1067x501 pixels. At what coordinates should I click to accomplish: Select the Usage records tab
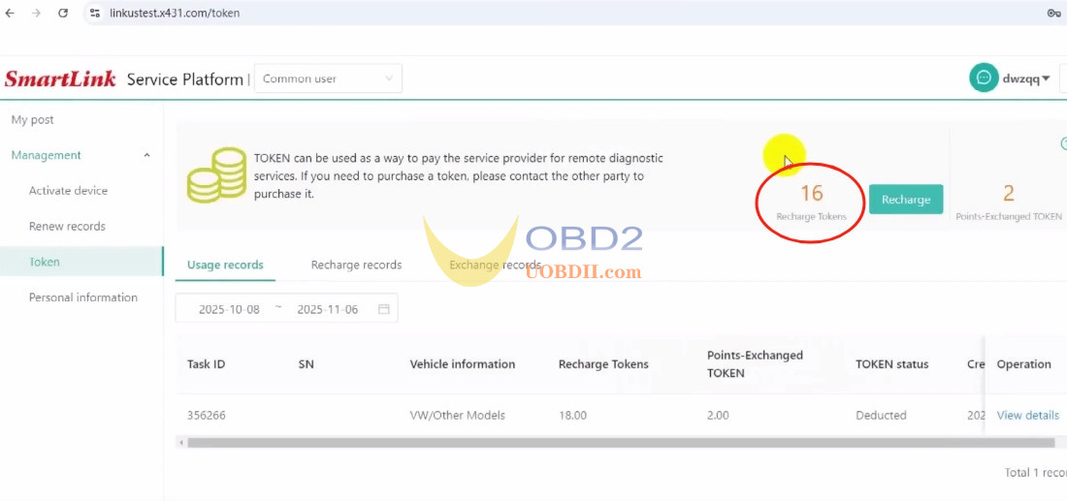225,265
